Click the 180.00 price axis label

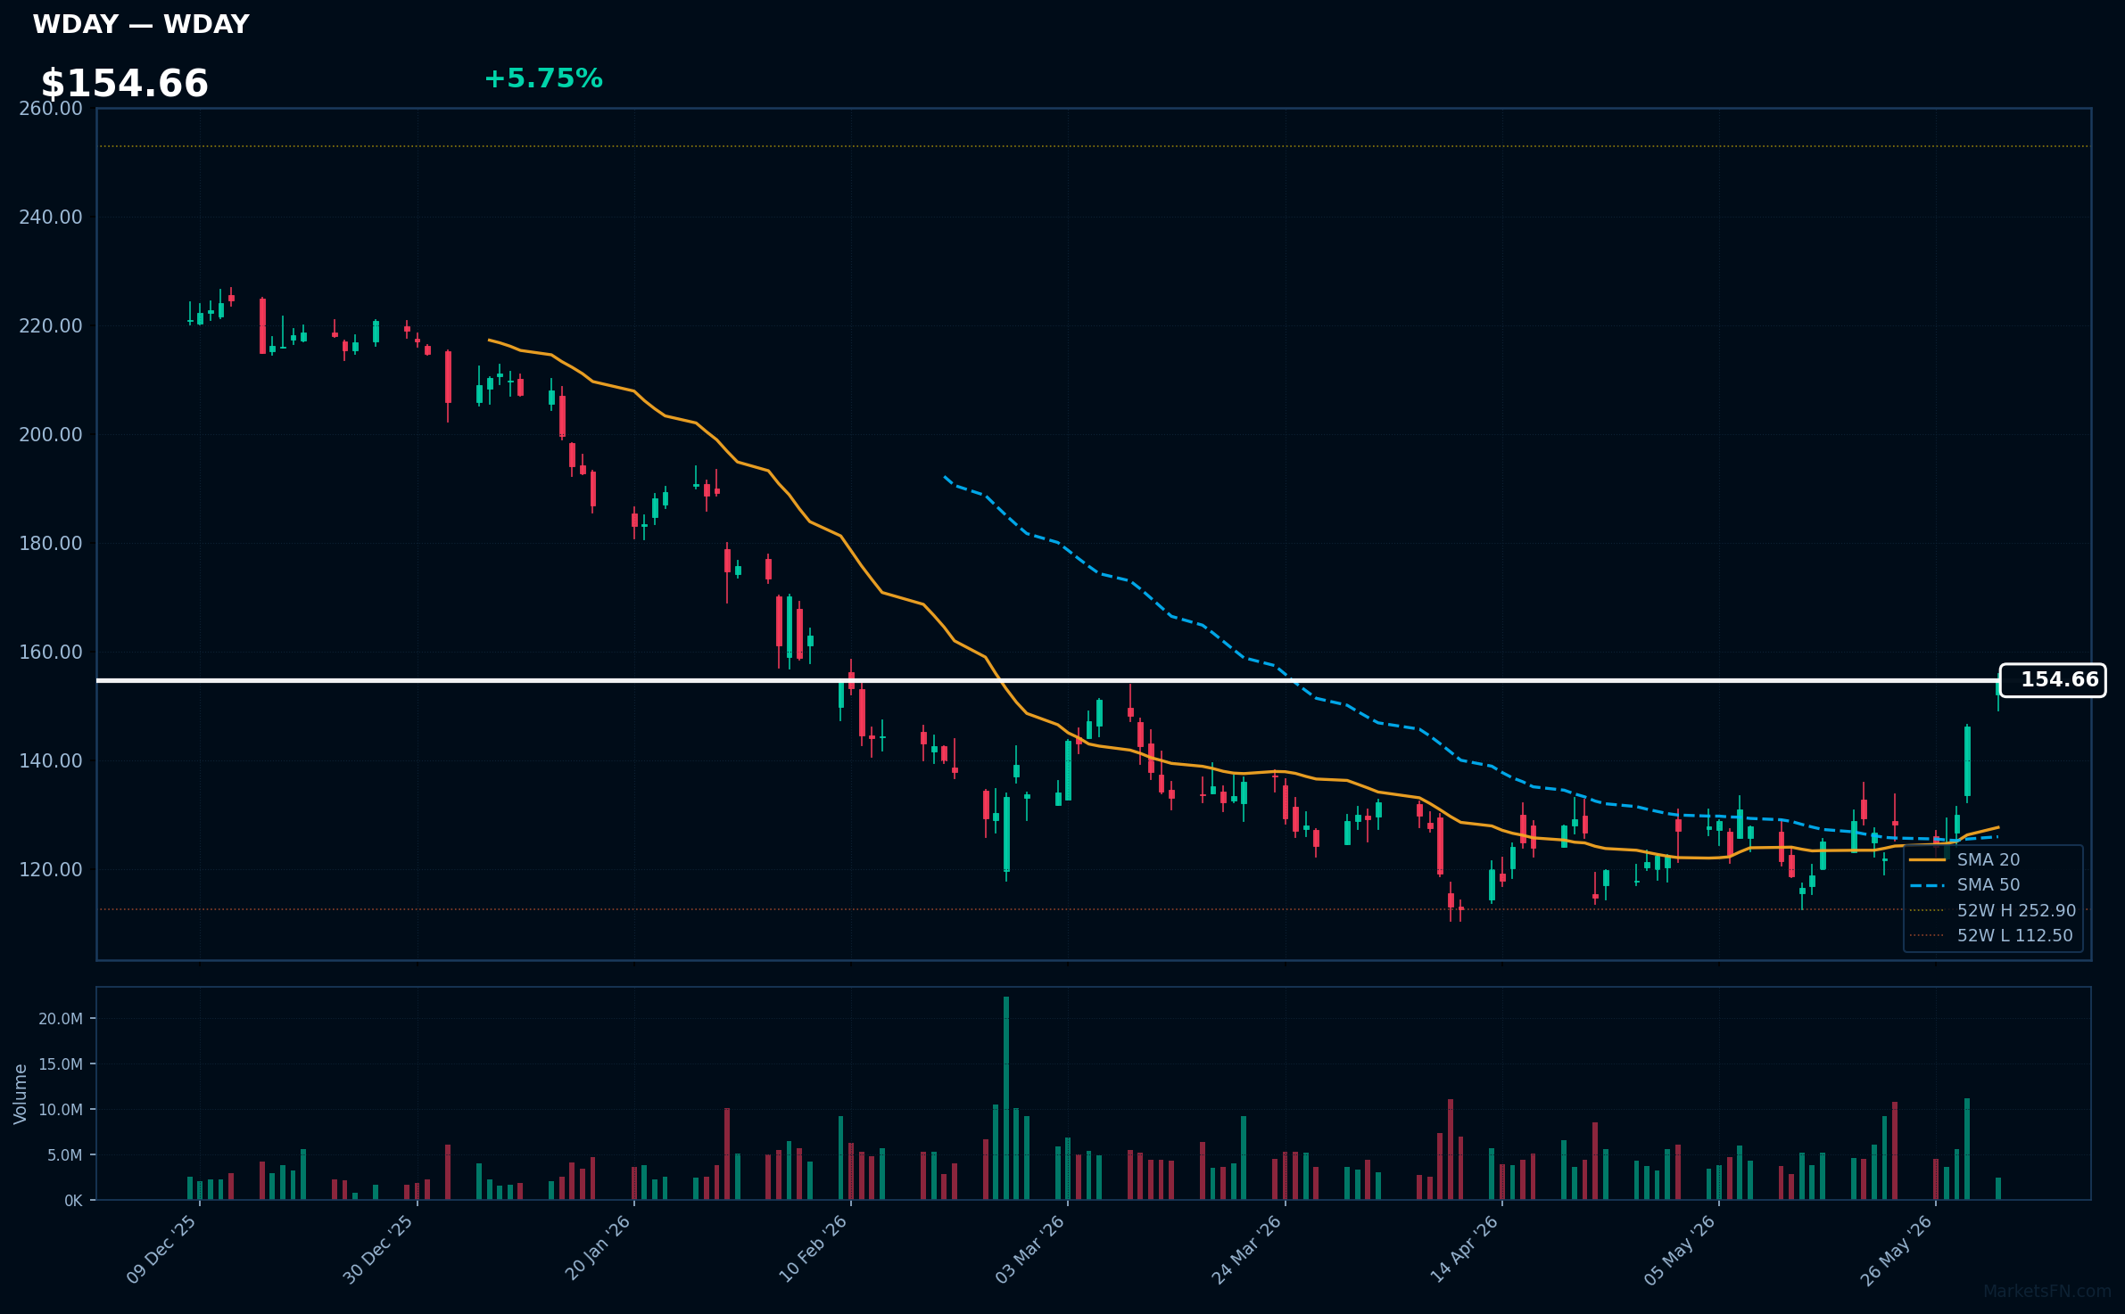point(51,544)
